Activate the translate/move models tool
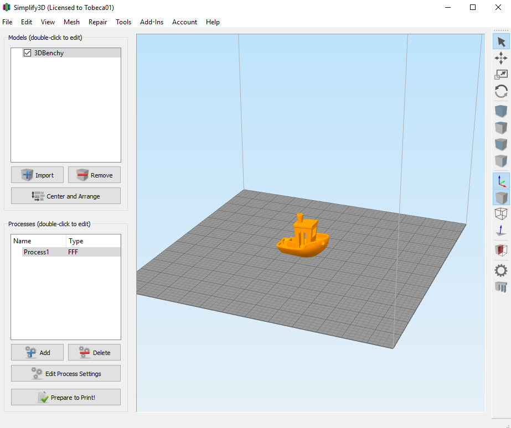 (x=501, y=58)
